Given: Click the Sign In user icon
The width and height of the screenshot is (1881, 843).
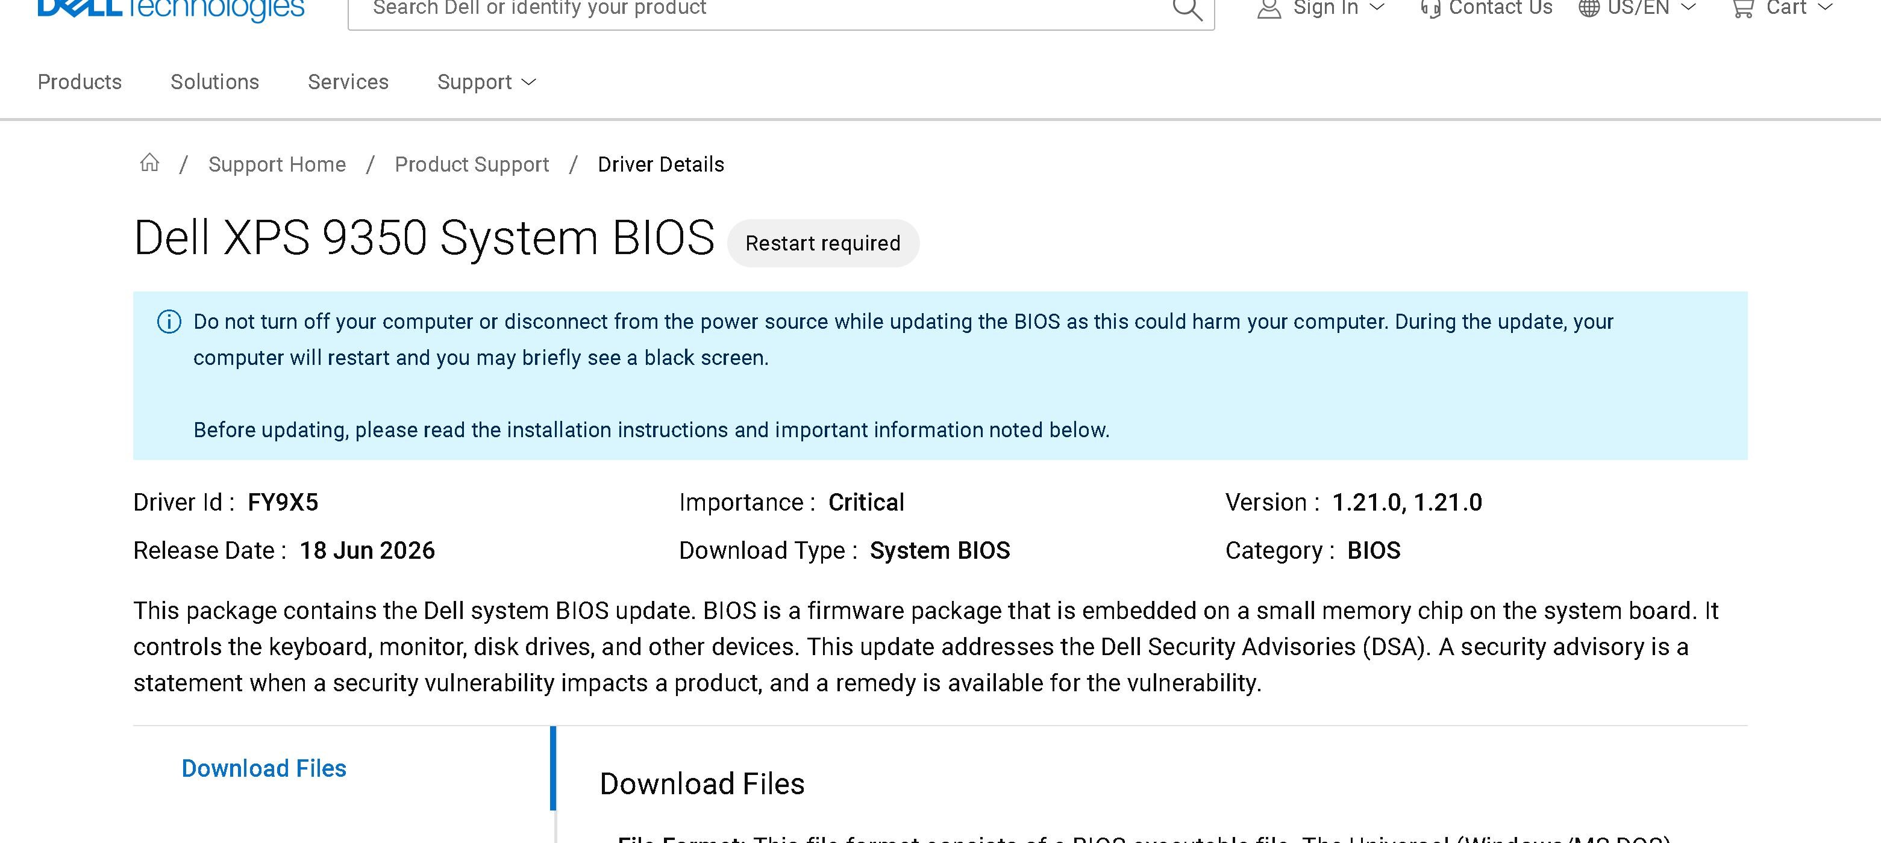Looking at the screenshot, I should pos(1269,9).
